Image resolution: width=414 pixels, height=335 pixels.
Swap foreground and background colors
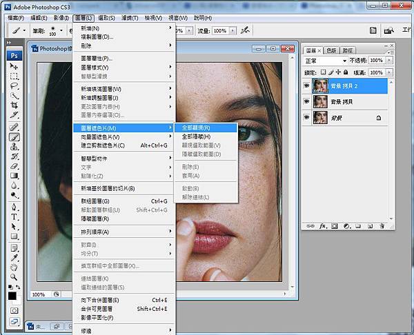click(18, 287)
